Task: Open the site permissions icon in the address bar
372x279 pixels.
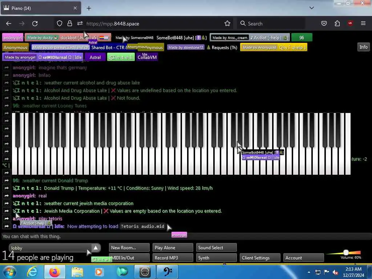Action: pyautogui.click(x=80, y=23)
